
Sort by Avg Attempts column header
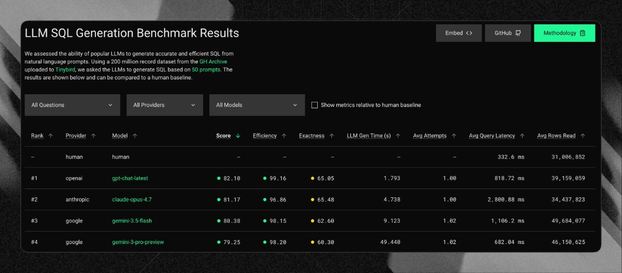click(430, 136)
